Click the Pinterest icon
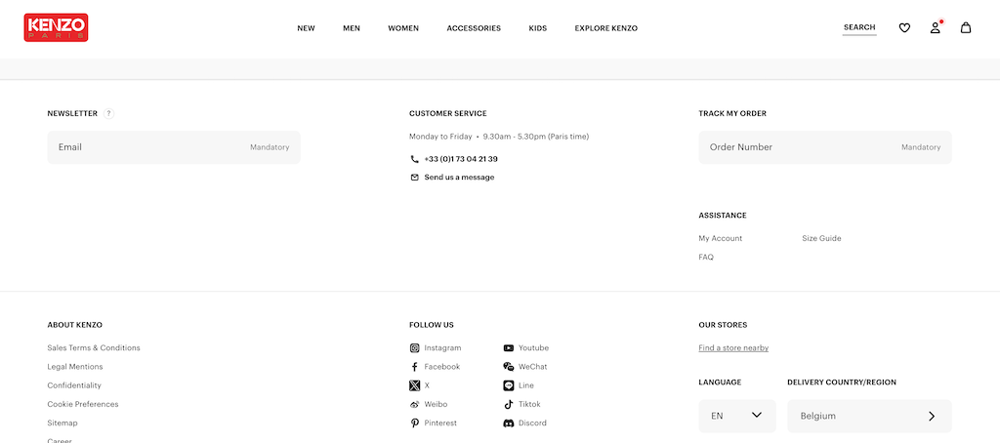 (x=414, y=423)
